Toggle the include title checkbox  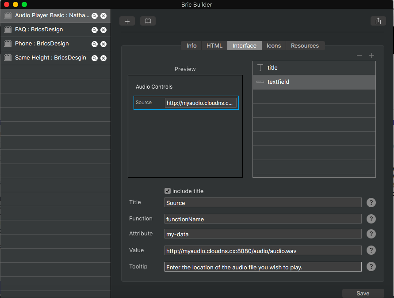coord(168,191)
